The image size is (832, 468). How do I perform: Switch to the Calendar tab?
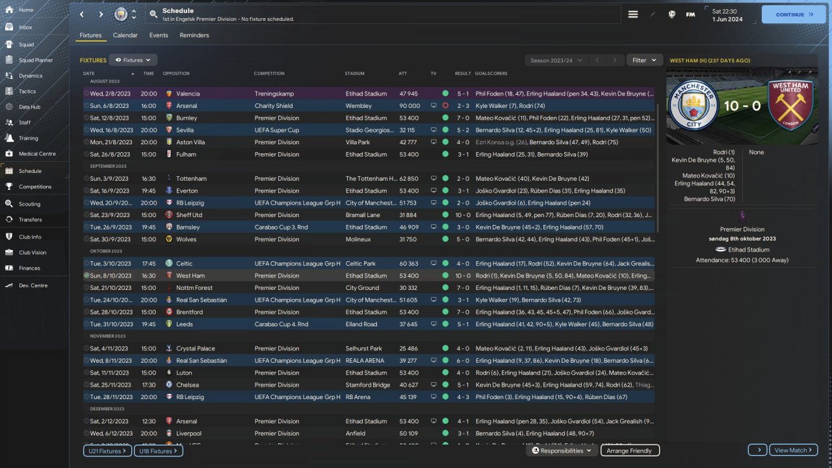(x=125, y=35)
